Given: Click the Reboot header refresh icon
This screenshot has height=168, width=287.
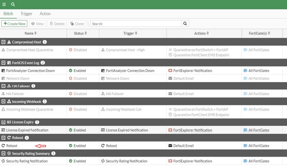Looking at the screenshot, I should point(9,138).
